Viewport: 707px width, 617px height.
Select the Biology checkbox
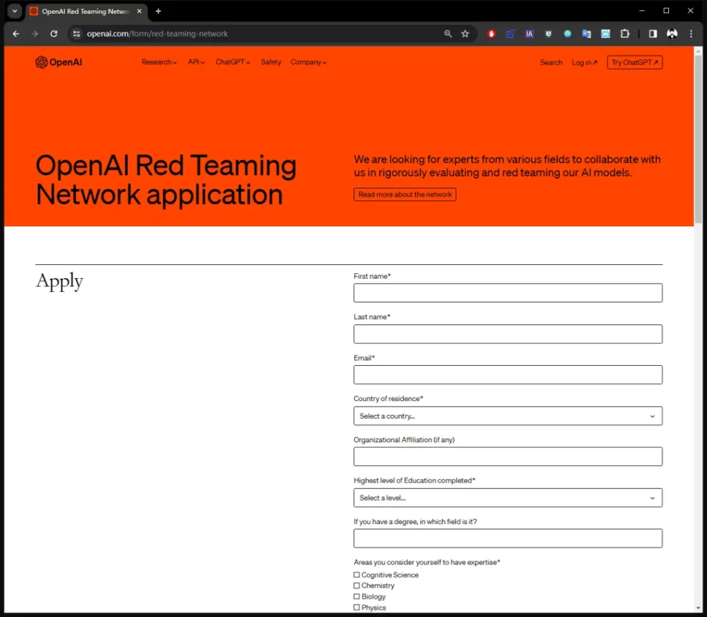357,597
